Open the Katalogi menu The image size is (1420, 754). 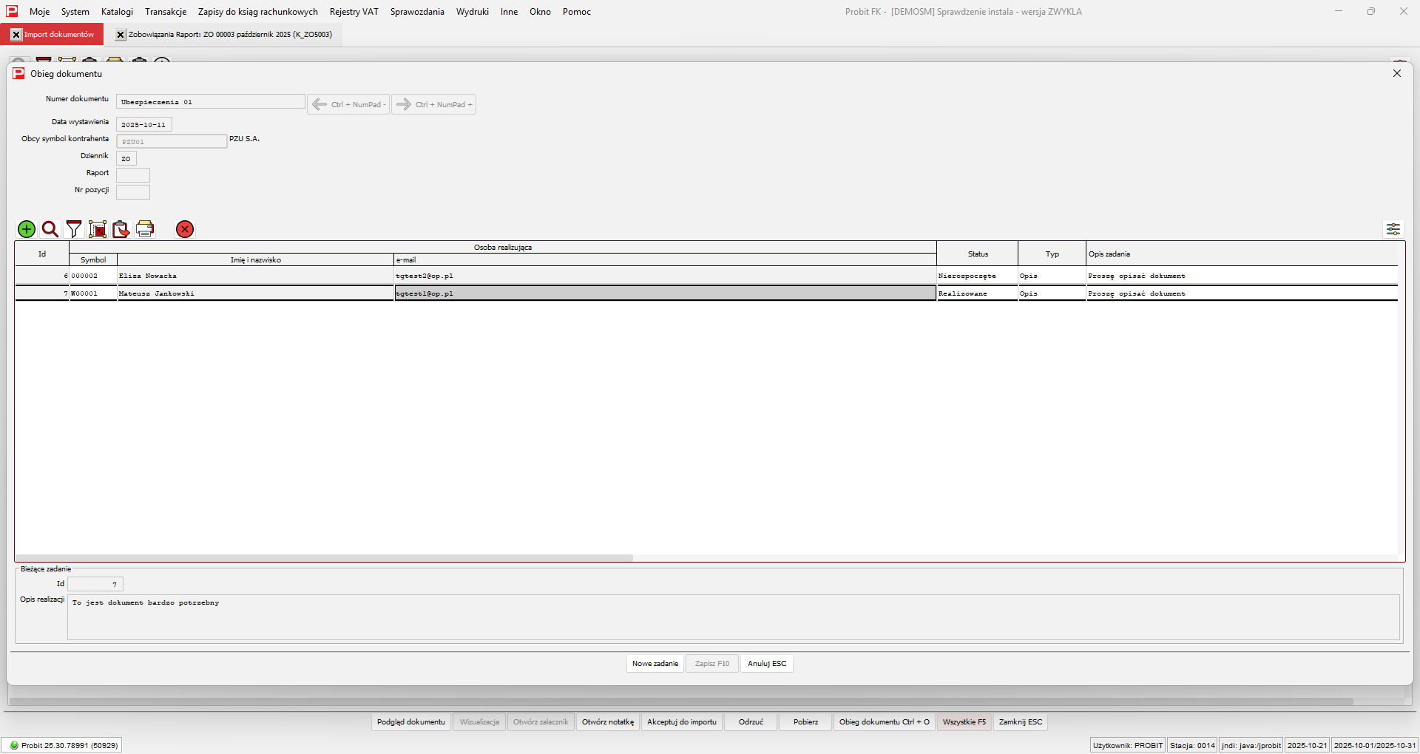tap(117, 12)
